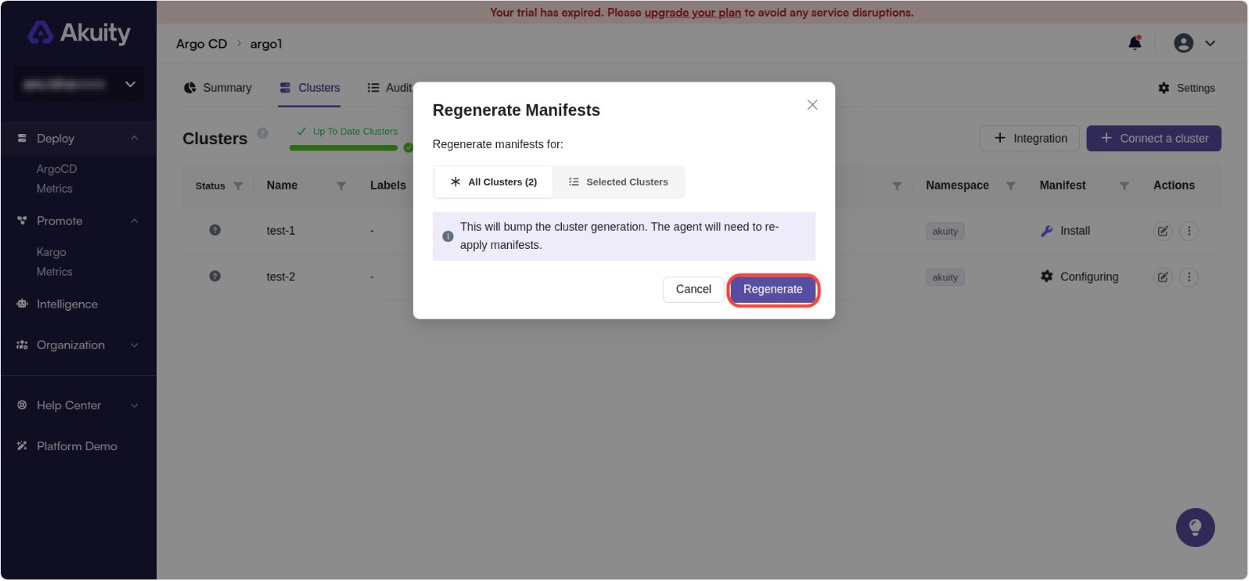The width and height of the screenshot is (1249, 581).
Task: Click Connect a cluster button
Action: [1154, 138]
